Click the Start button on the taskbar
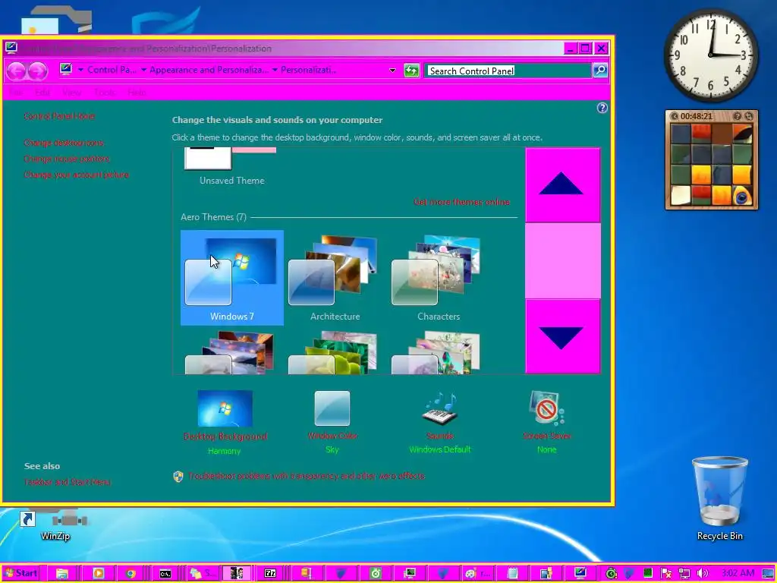 [x=20, y=573]
